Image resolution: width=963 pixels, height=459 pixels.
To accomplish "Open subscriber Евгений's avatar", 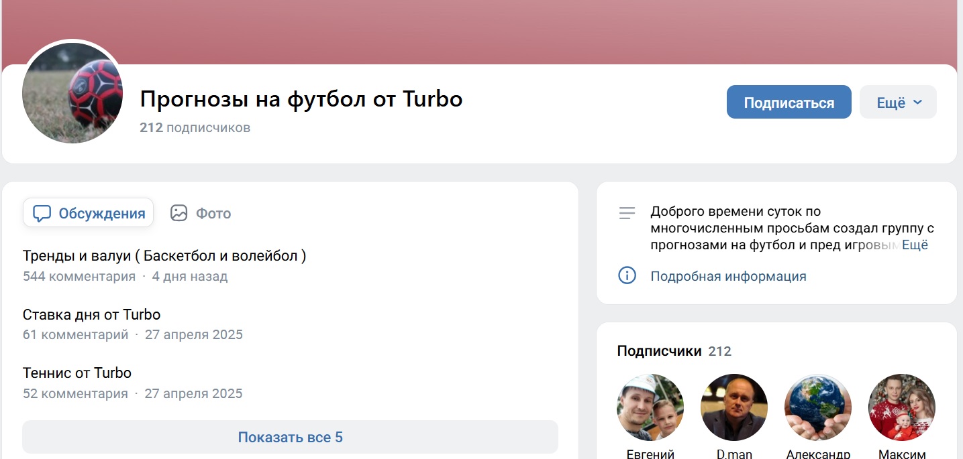I will click(650, 407).
